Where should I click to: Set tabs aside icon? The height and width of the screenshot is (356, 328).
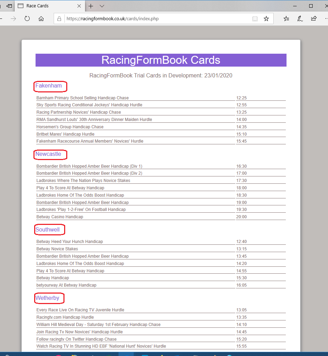tap(9, 6)
